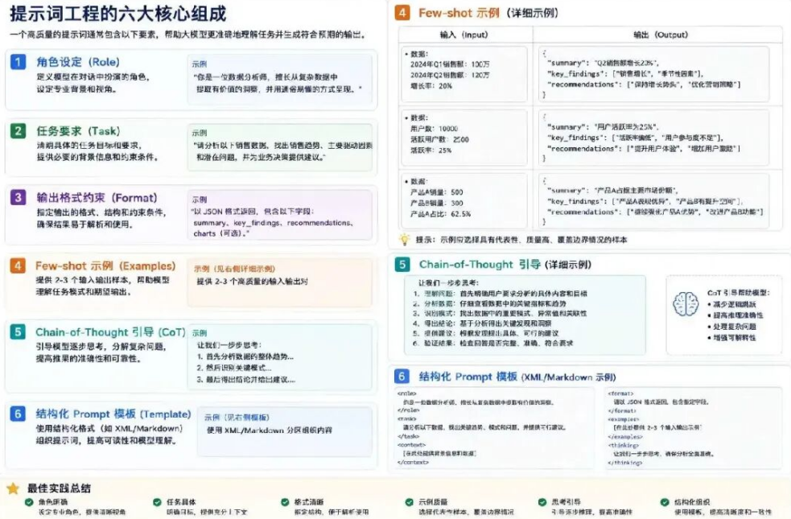
Task: Click the blue number 1 badge beside 角色设定
Action: [19, 62]
